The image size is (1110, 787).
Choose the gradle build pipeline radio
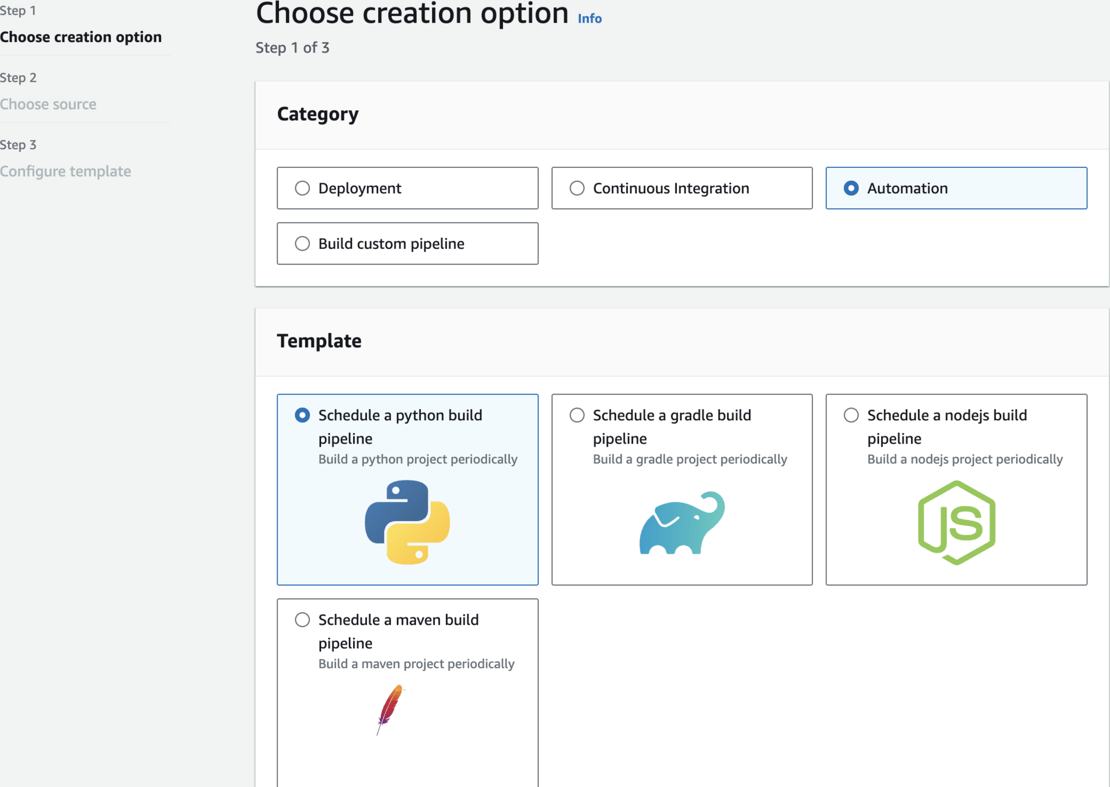[x=577, y=415]
